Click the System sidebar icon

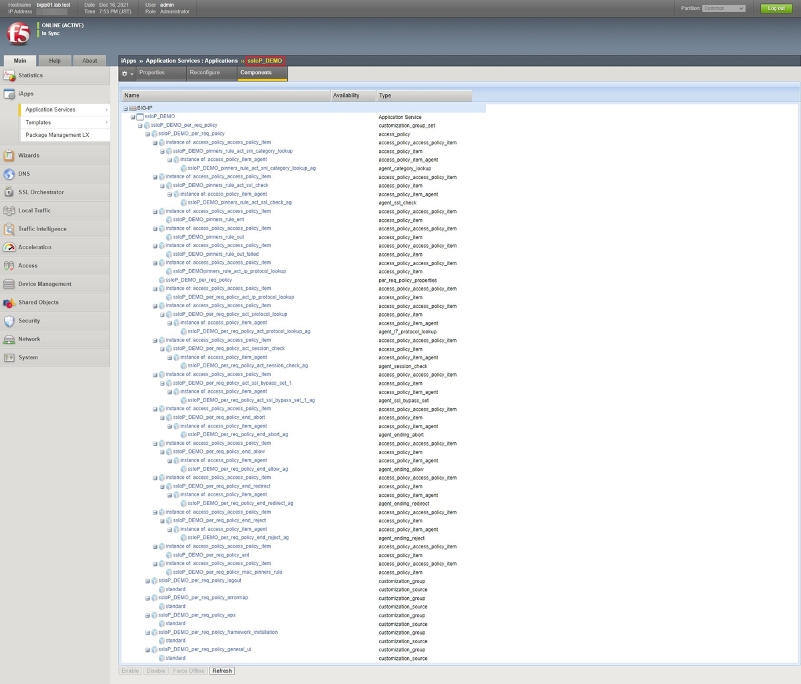[9, 357]
